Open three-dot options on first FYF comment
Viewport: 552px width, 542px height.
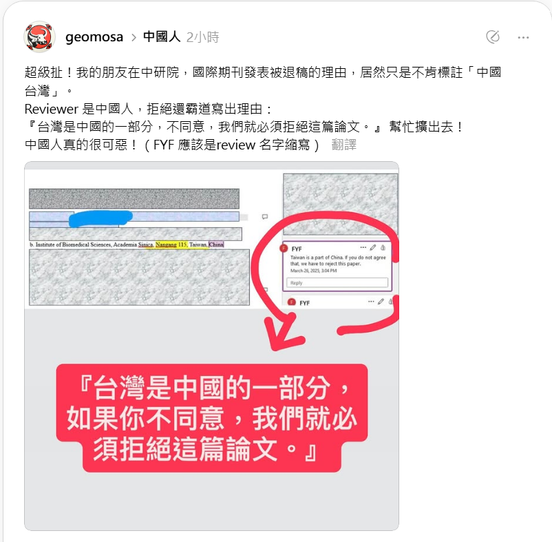[363, 247]
